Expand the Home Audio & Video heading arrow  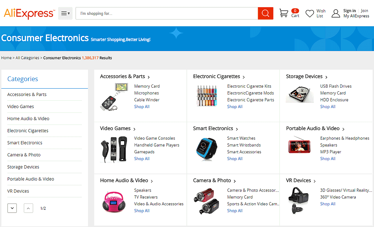pyautogui.click(x=152, y=181)
